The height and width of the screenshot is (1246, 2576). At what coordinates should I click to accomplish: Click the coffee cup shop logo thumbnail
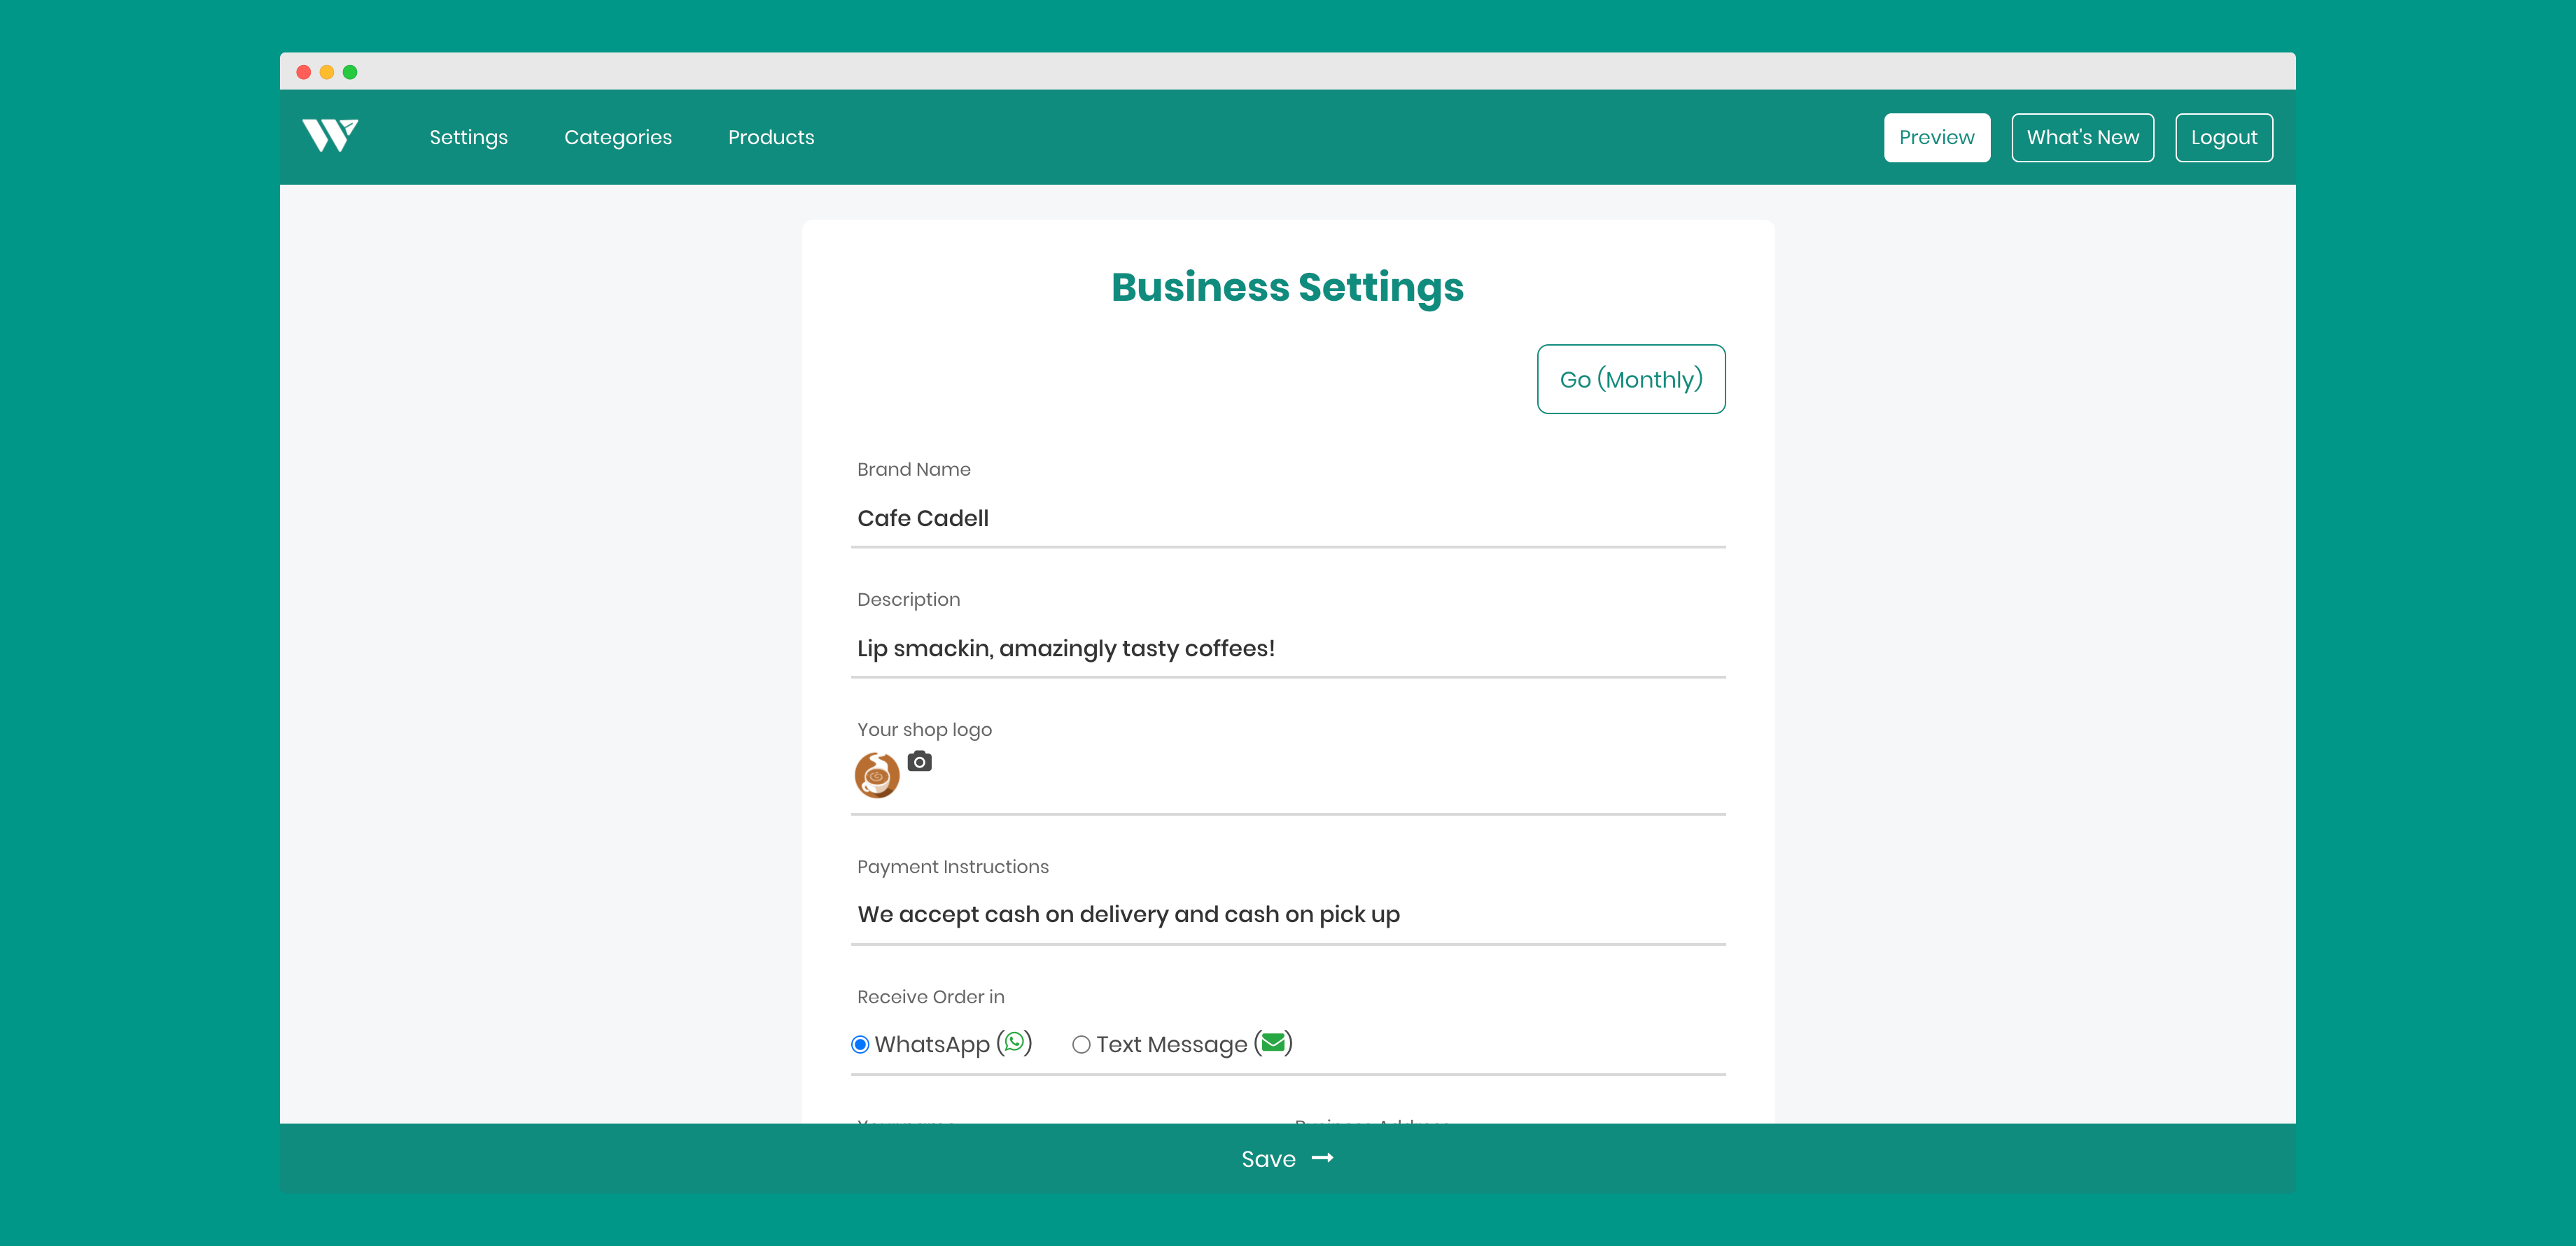[877, 775]
